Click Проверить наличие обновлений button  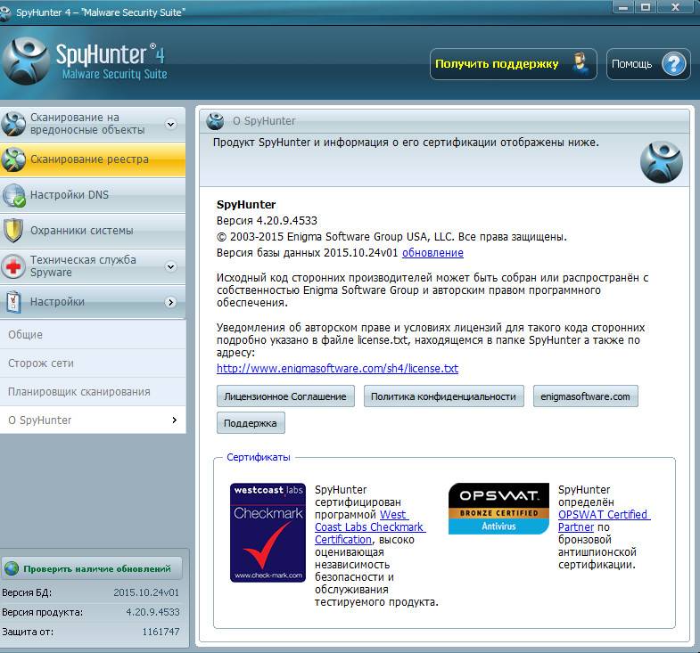(x=92, y=568)
